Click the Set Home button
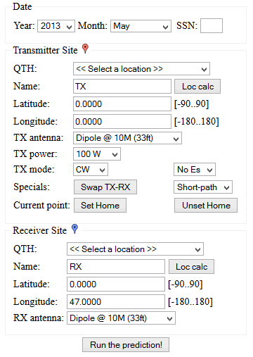Viewport: 253px width, 357px height. tap(100, 206)
